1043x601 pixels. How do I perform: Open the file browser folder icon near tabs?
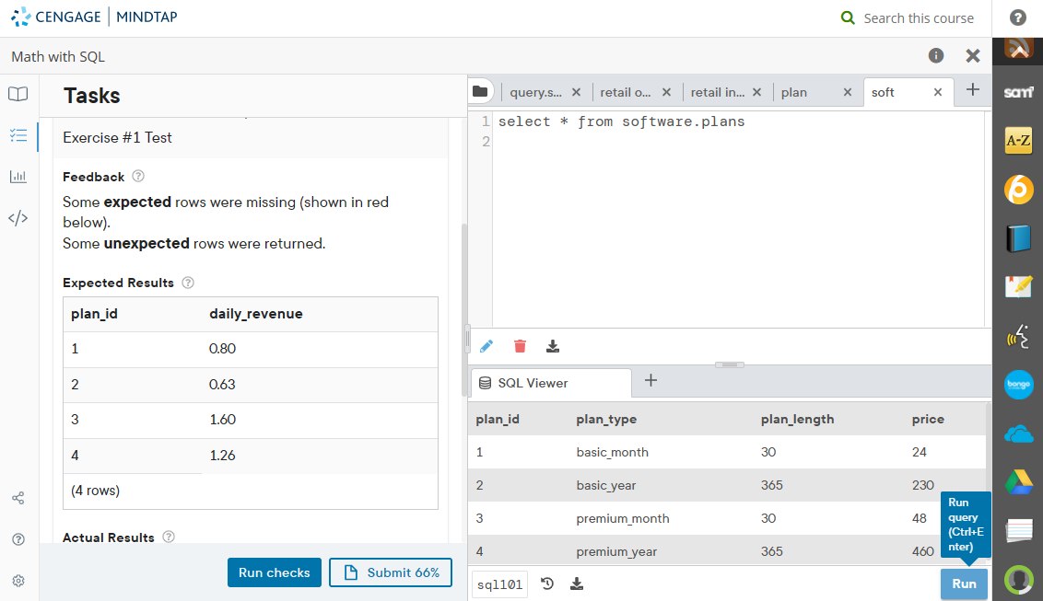point(482,91)
